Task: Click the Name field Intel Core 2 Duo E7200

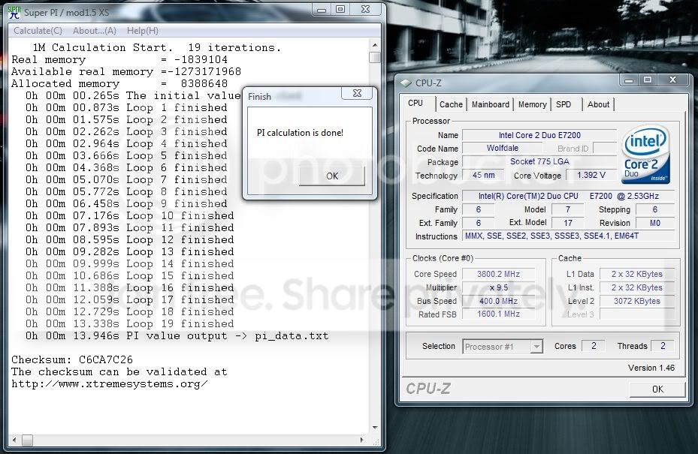Action: [x=539, y=135]
